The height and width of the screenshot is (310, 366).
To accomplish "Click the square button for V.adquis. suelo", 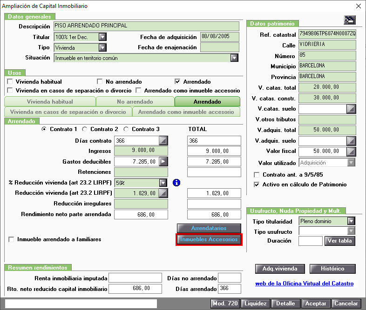I will pos(351,141).
